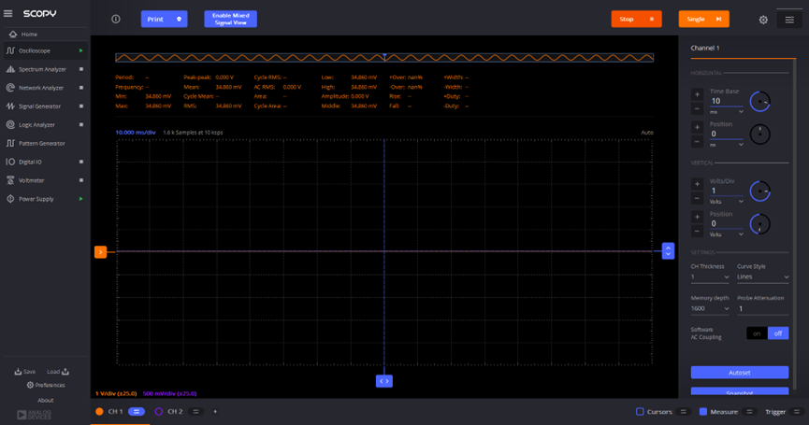
Task: Open the Trigger settings icon
Action: [x=797, y=412]
